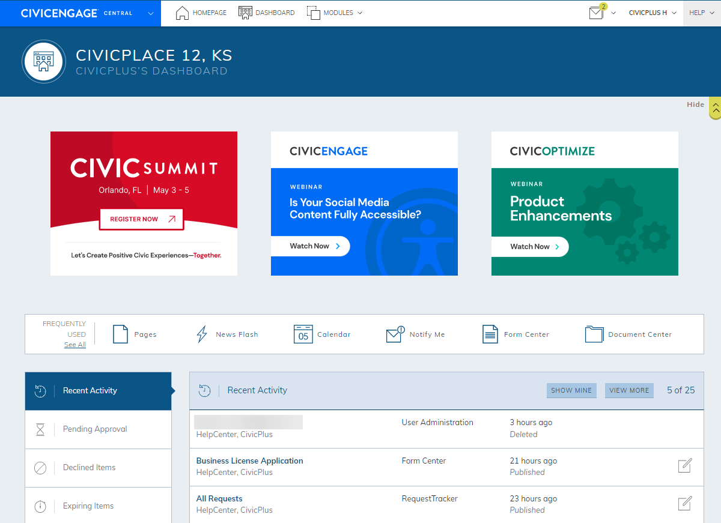Screen dimensions: 721x523
Task: Click the Expiring Items timer icon
Action: [x=40, y=506]
